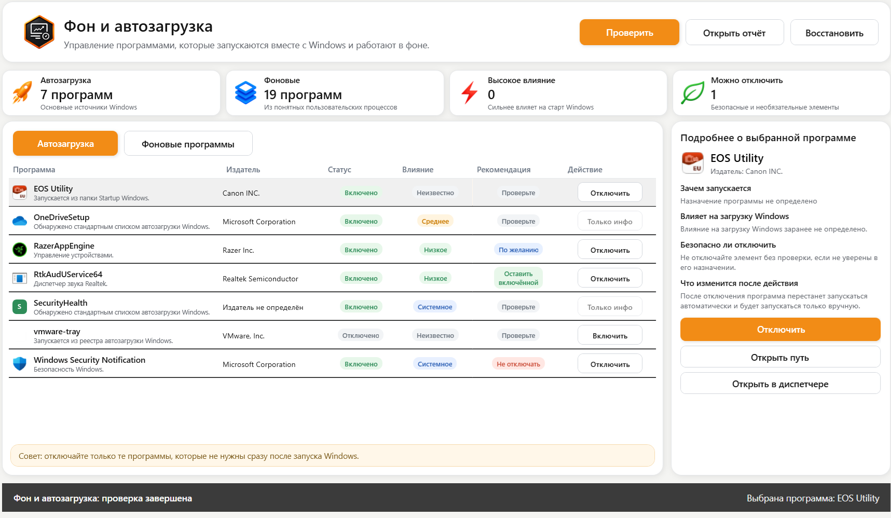The width and height of the screenshot is (891, 518).
Task: Click the rocket icon on Автозагрузка card
Action: tap(22, 93)
